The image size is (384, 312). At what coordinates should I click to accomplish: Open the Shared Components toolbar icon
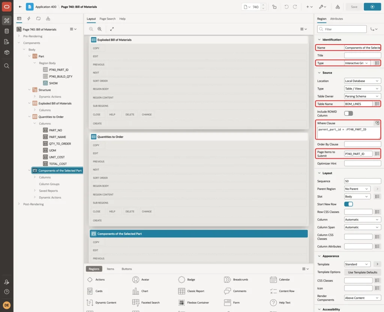[x=338, y=7]
